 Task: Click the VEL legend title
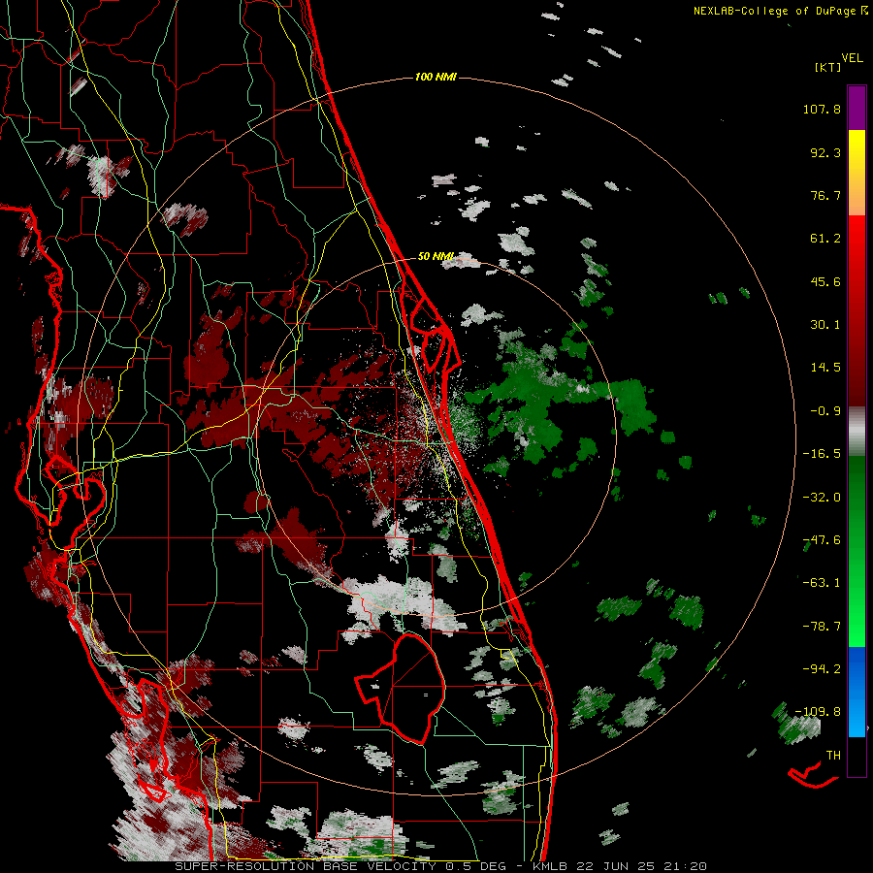coord(852,58)
